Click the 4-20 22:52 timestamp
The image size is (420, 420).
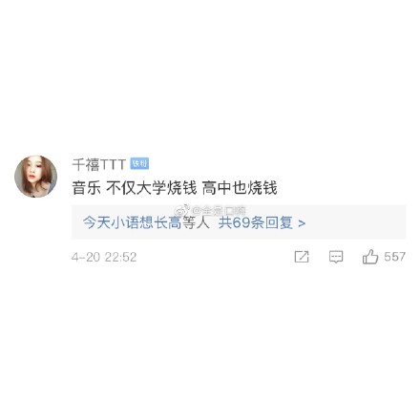(104, 257)
